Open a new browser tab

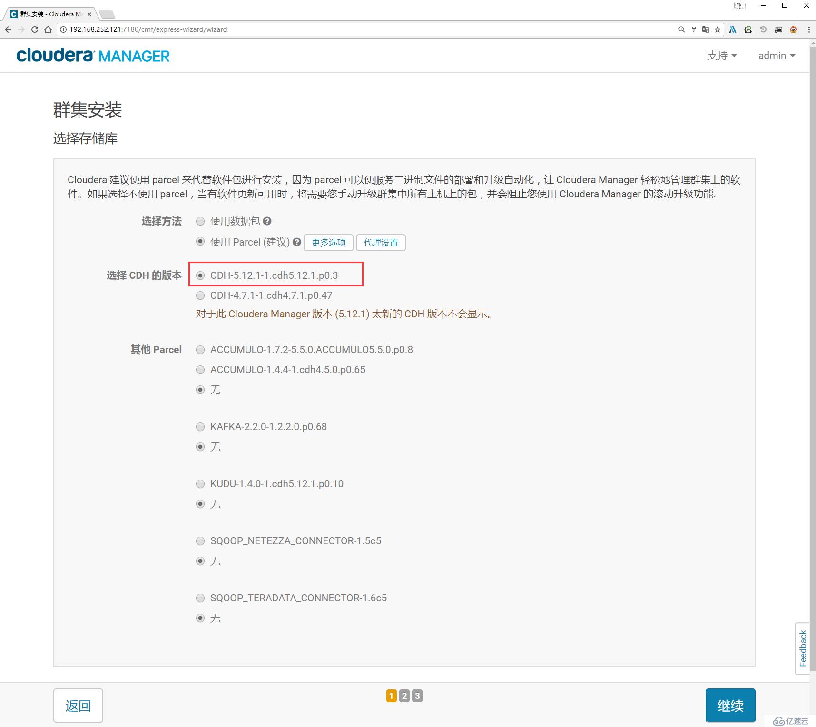tap(107, 14)
